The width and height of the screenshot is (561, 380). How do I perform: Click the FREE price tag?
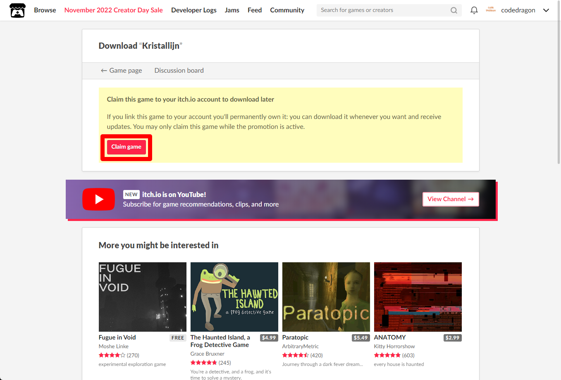click(178, 338)
